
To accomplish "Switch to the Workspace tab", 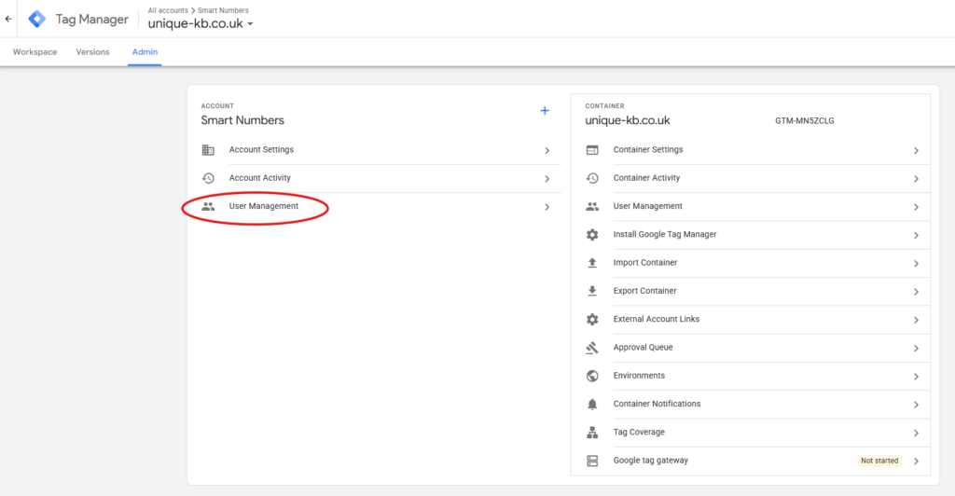I will click(35, 52).
